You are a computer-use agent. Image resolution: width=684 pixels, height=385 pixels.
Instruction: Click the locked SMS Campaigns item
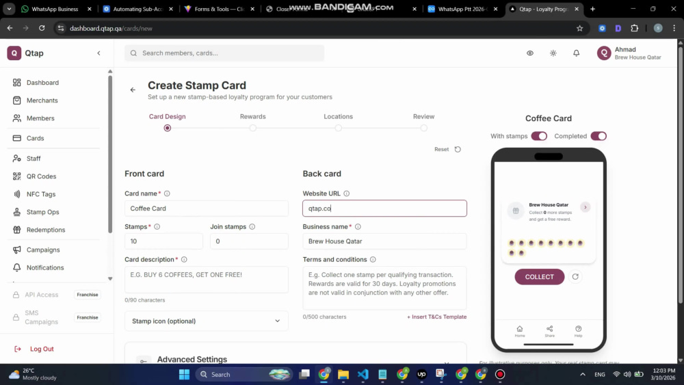pos(56,317)
